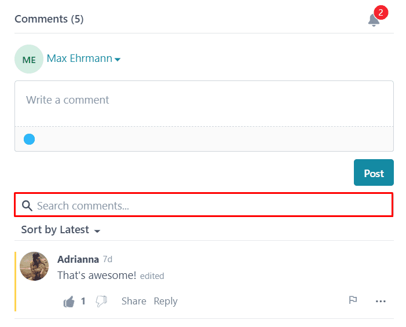The image size is (406, 327).
Task: Open Adrianna's profile picture
Action: pos(34,266)
